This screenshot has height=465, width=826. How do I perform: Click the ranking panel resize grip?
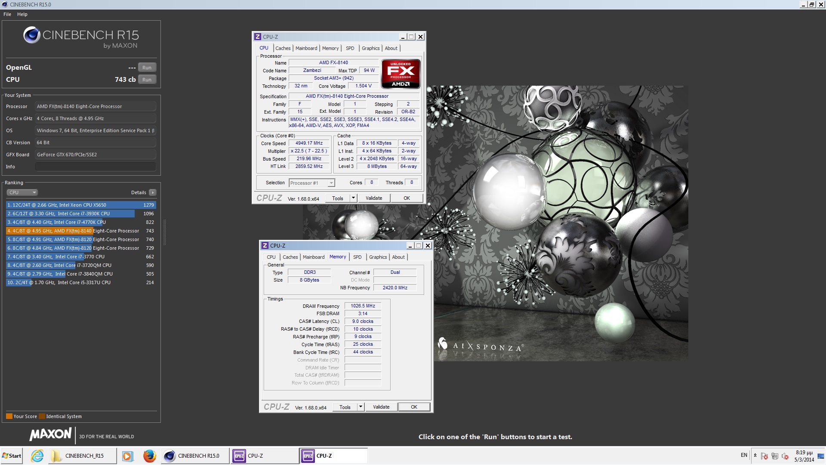pos(164,232)
